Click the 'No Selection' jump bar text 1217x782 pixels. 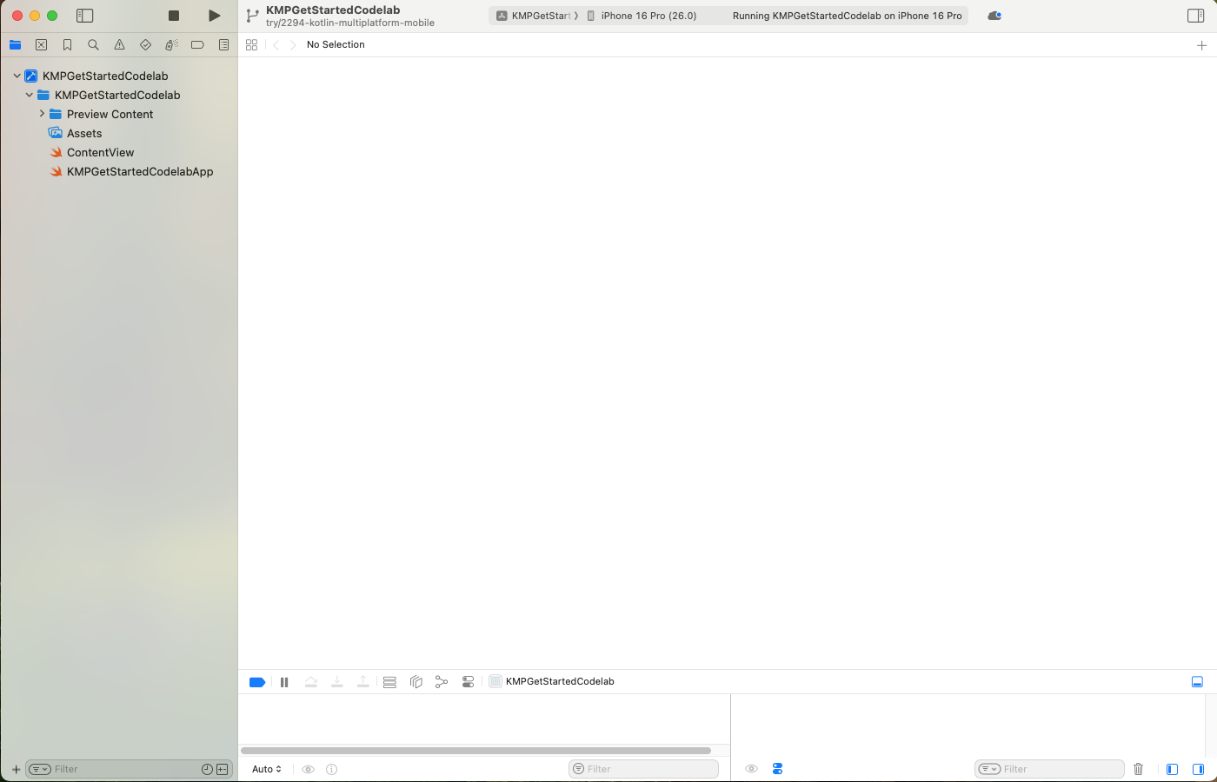coord(336,44)
